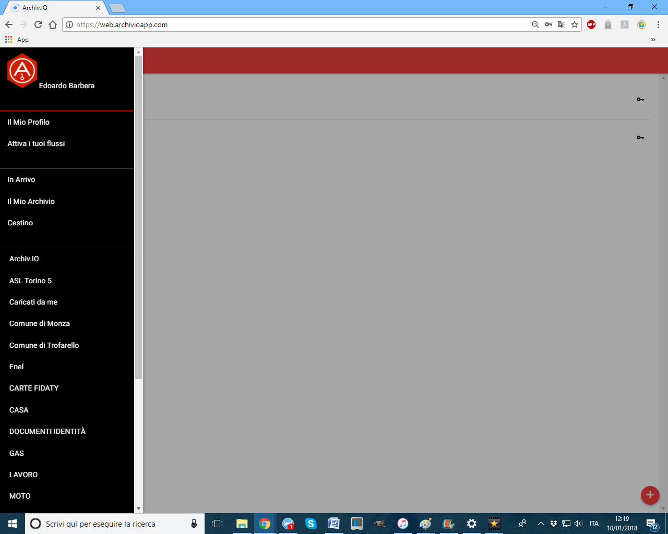Click the shopping bag extension icon
The width and height of the screenshot is (668, 534).
pyautogui.click(x=608, y=25)
